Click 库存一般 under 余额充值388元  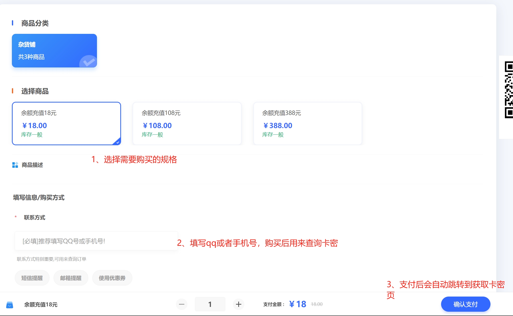click(x=273, y=135)
